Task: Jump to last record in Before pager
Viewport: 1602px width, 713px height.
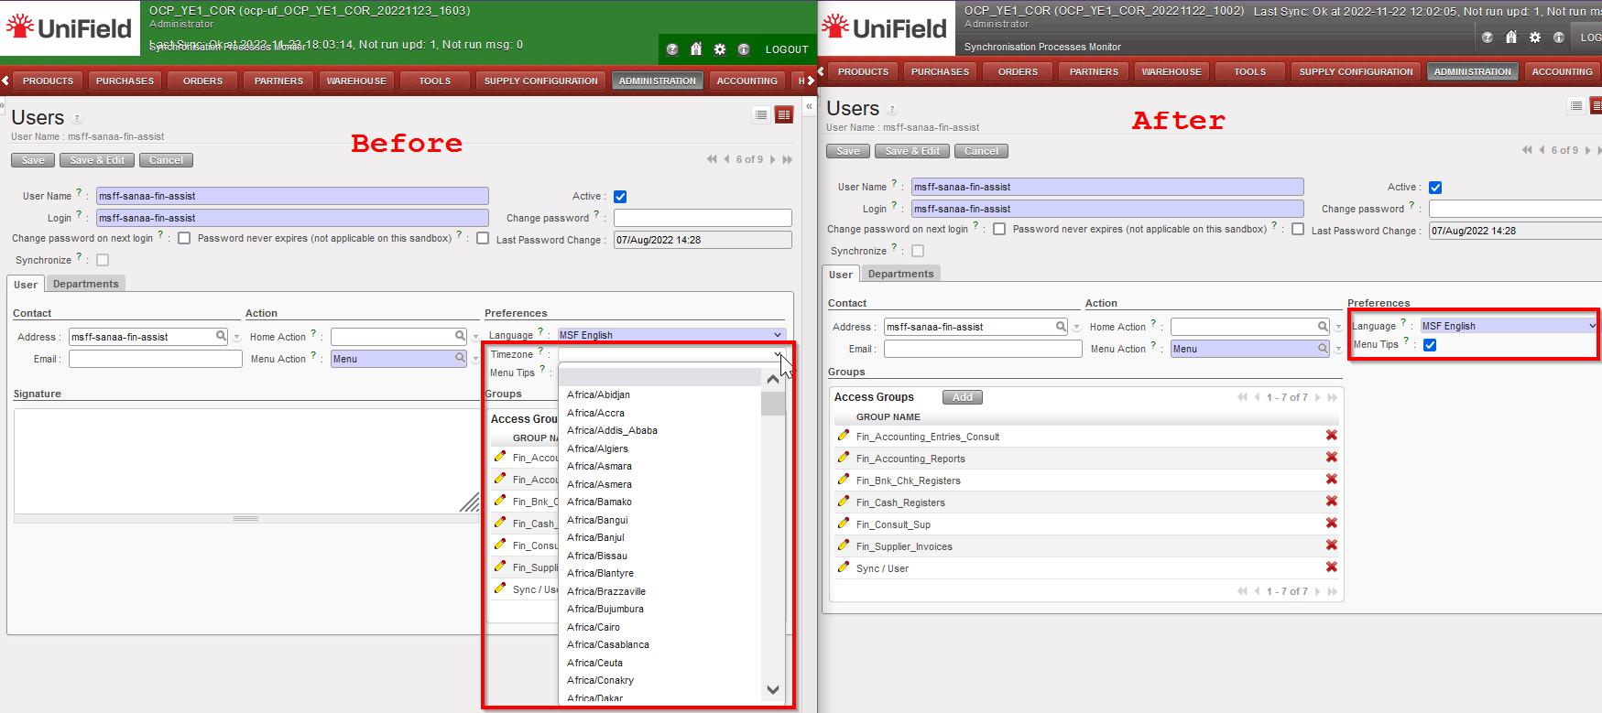Action: tap(787, 159)
